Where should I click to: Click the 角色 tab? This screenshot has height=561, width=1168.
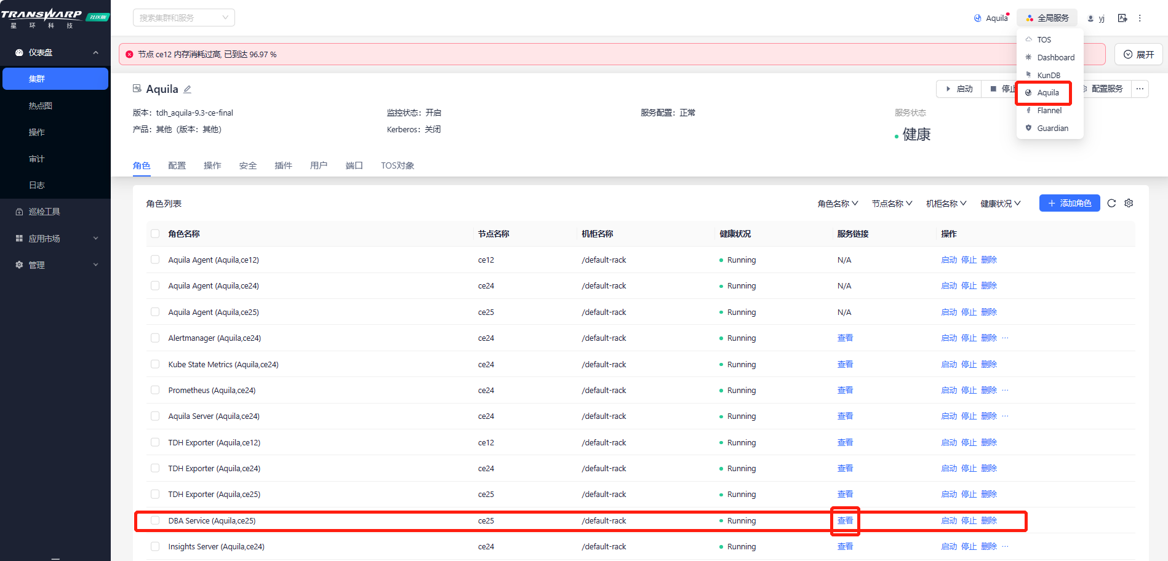click(x=142, y=165)
